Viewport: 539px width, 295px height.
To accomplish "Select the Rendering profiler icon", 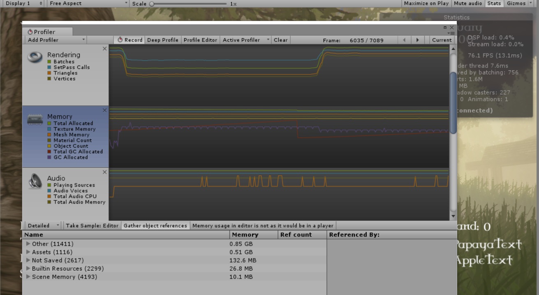I will click(35, 58).
